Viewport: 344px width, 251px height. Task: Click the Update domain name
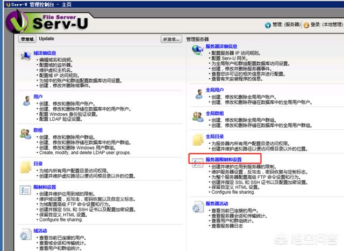[47, 39]
